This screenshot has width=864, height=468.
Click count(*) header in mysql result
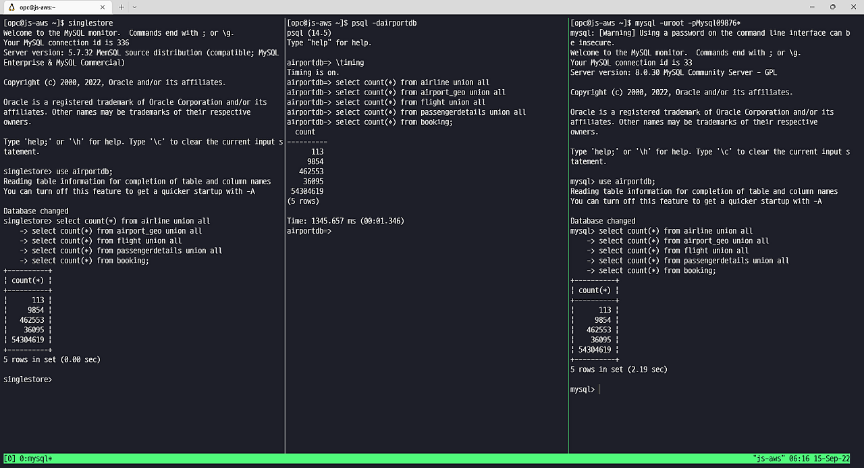(595, 290)
